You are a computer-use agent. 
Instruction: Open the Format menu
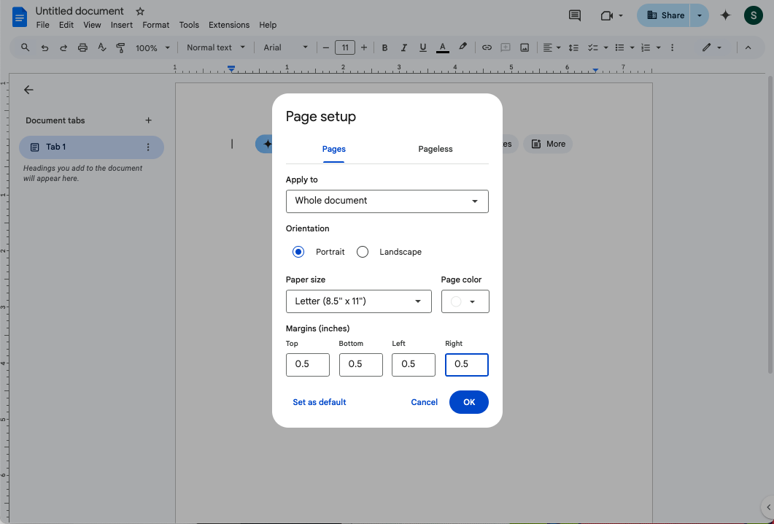[x=155, y=24]
